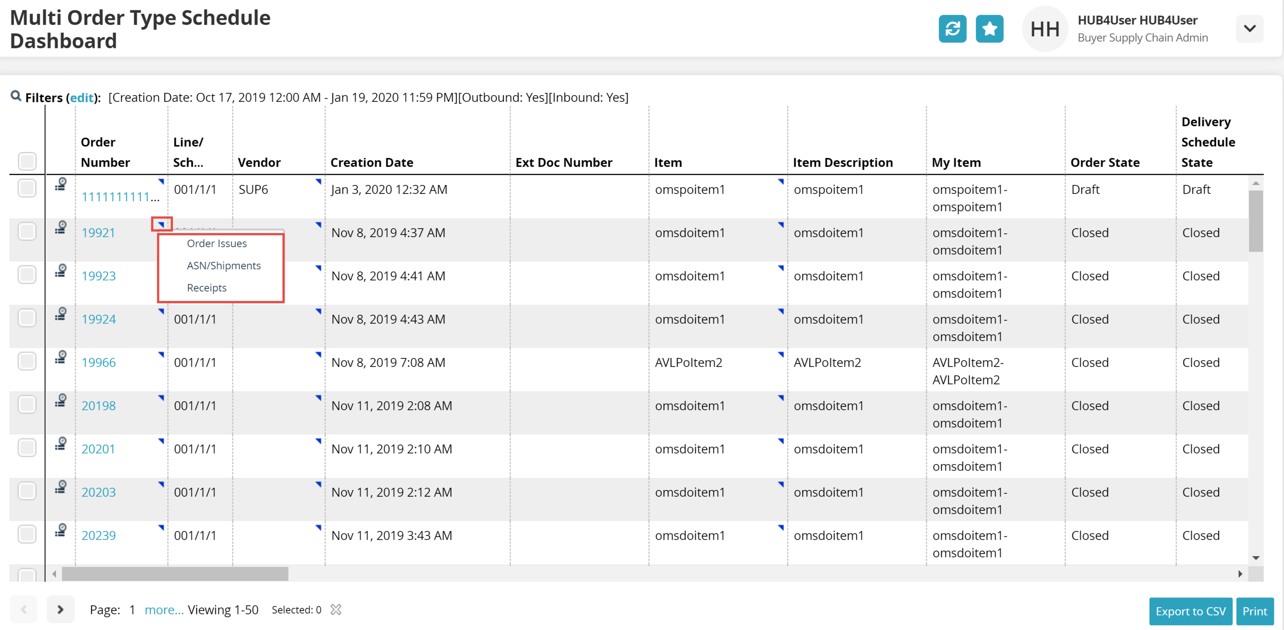This screenshot has height=630, width=1284.
Task: Check the row checkbox for order 19924
Action: [27, 318]
